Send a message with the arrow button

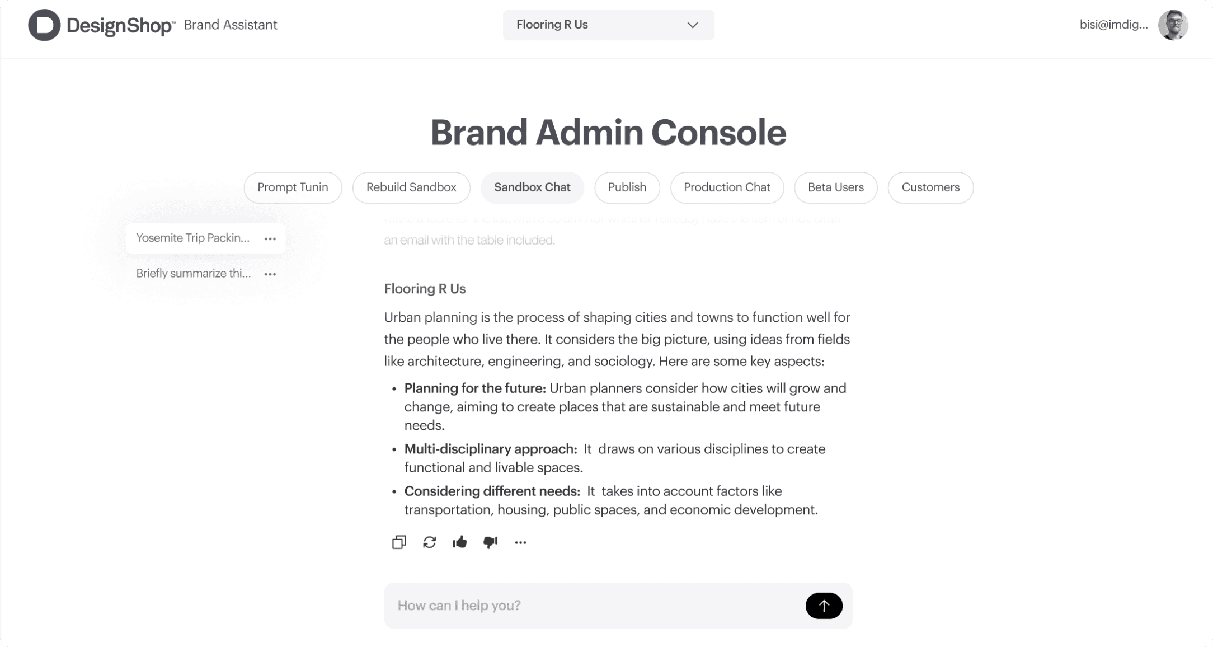tap(823, 605)
